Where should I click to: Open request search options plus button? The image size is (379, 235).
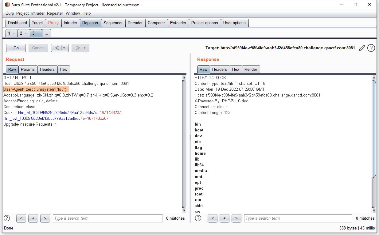click(33, 218)
